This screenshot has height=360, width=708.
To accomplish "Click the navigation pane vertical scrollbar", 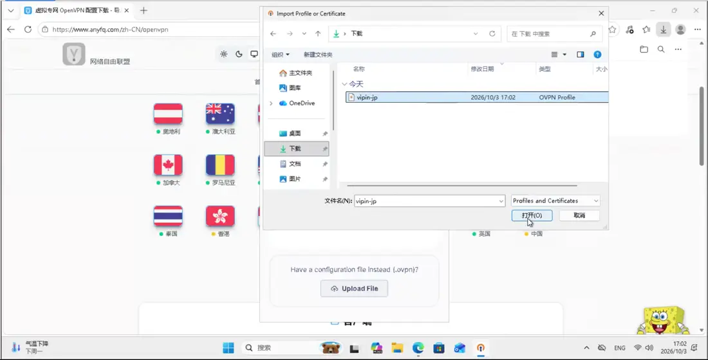I will (333, 100).
